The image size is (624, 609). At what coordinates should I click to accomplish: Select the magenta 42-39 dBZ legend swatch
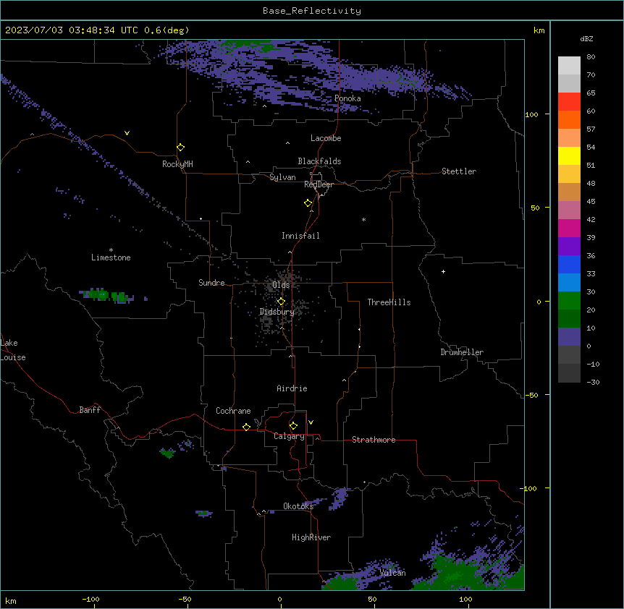tap(569, 228)
